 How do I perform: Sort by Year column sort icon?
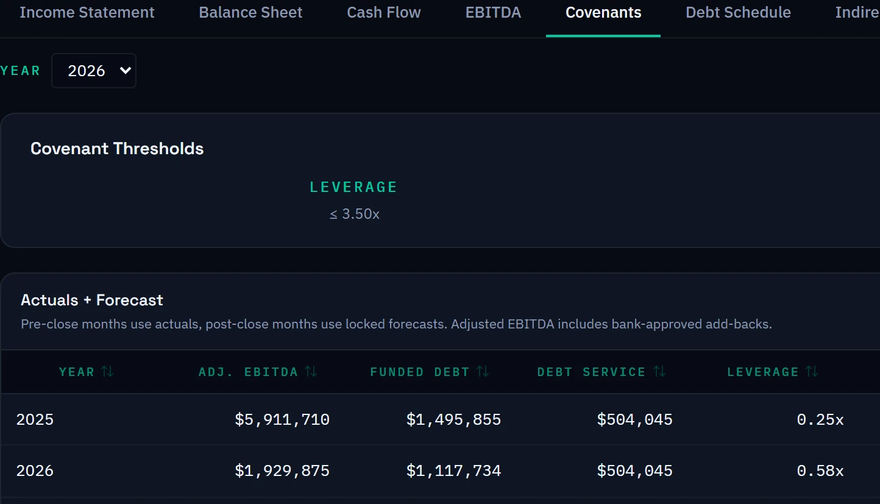[107, 371]
